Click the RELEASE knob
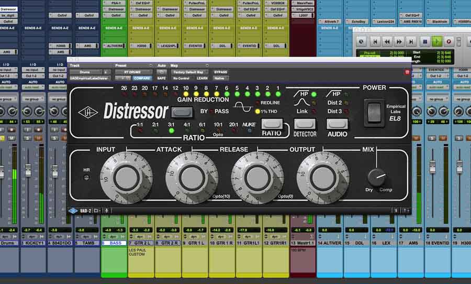The image size is (471, 284). click(x=257, y=178)
